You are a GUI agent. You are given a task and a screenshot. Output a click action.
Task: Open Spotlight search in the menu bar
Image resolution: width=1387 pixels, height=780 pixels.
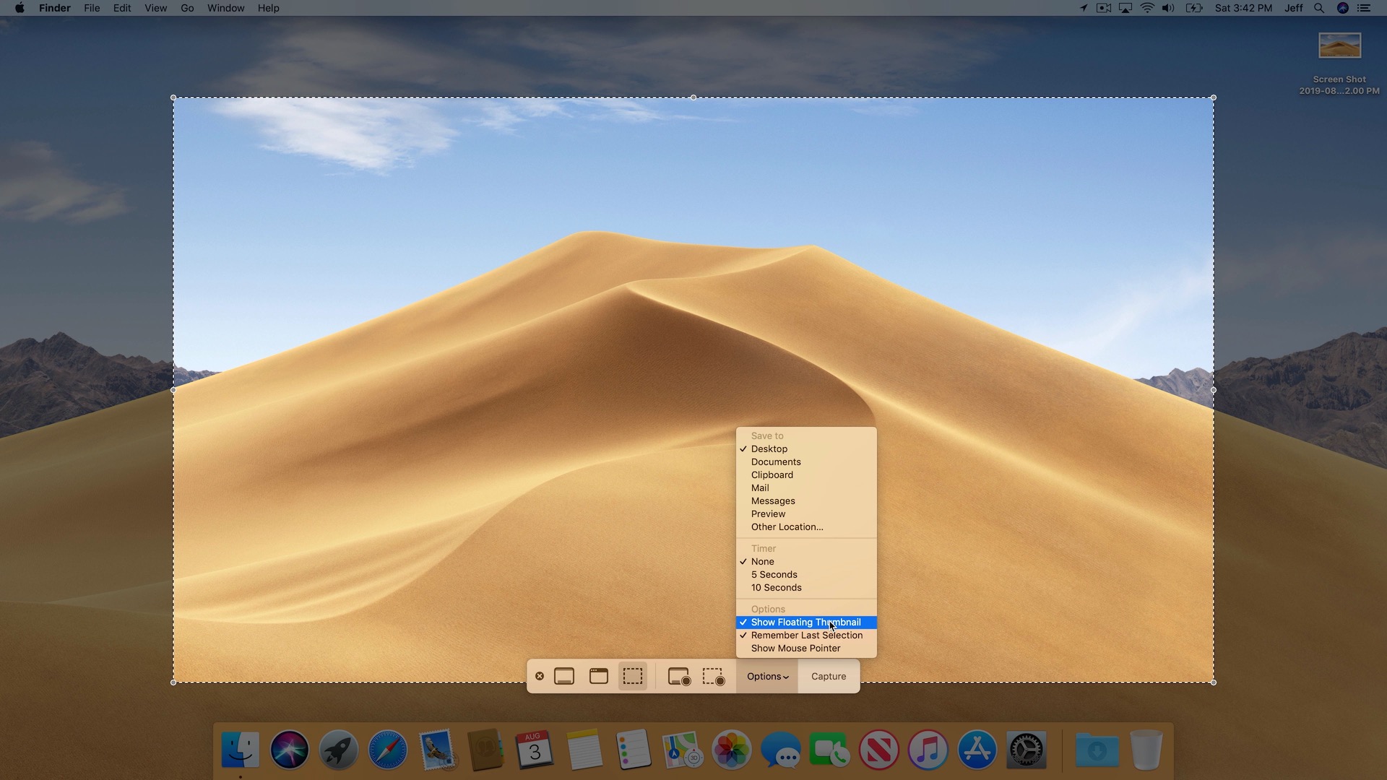pos(1318,8)
